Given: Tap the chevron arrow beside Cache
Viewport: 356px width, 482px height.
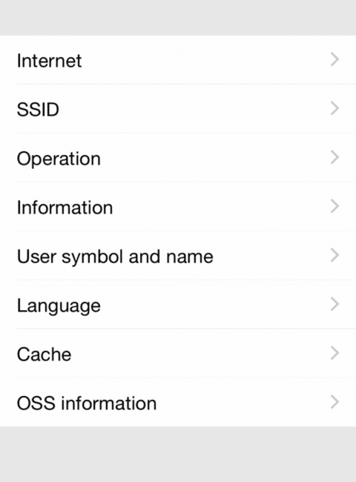Looking at the screenshot, I should point(334,353).
